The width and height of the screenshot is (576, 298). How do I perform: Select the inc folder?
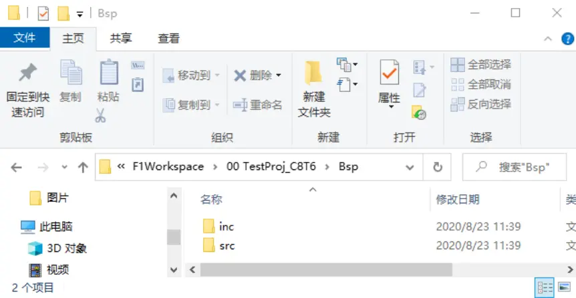tap(226, 227)
